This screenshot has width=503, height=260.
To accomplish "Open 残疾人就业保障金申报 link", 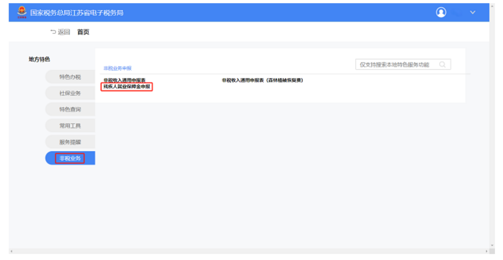I will [127, 87].
